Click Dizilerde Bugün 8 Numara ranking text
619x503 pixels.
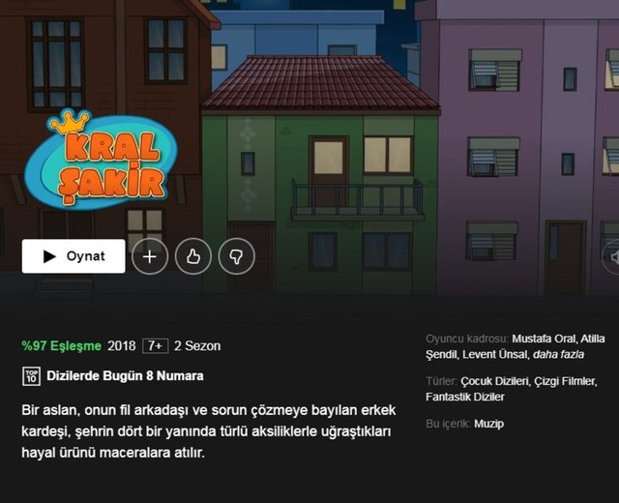pyautogui.click(x=125, y=376)
